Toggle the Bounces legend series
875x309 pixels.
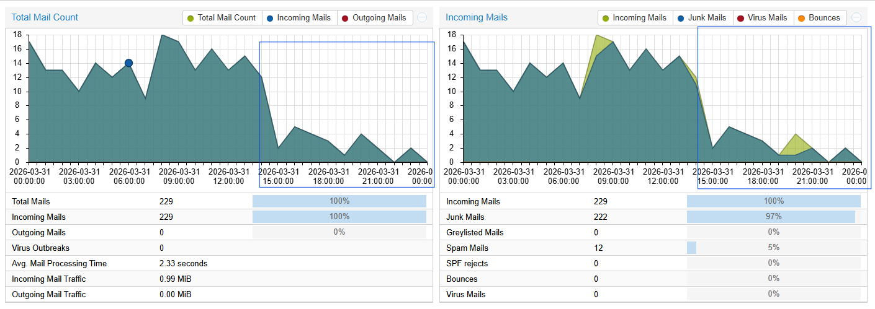(819, 18)
